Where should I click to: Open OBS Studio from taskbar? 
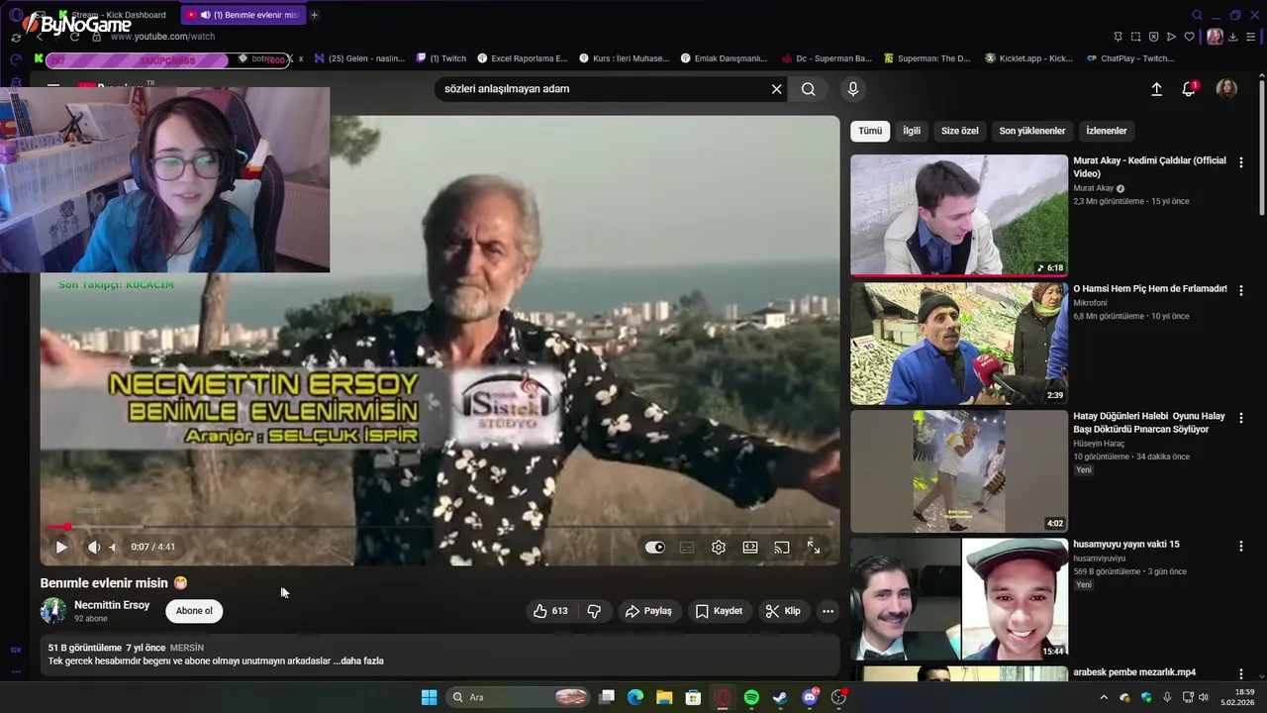point(839,697)
